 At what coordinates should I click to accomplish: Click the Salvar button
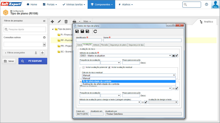click(9, 61)
